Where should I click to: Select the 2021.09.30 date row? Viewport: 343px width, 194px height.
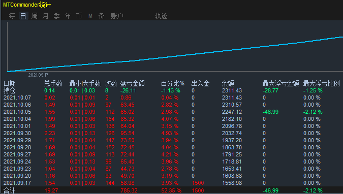pyautogui.click(x=172, y=133)
